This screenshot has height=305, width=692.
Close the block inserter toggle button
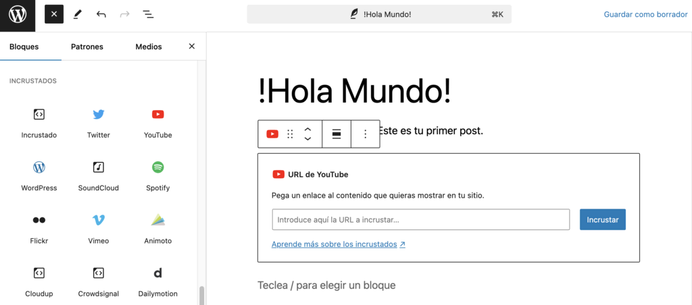click(54, 14)
